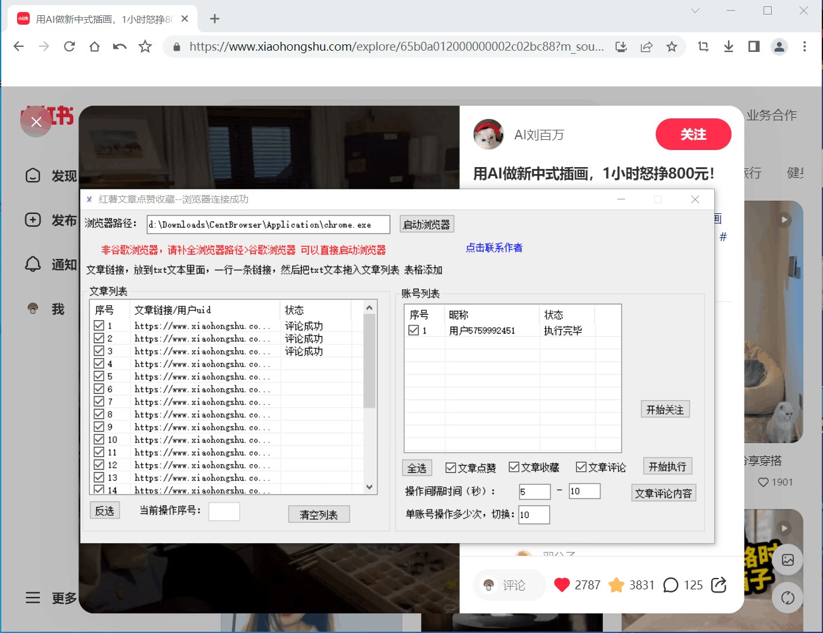Uncheck the 文章收藏 checkbox
823x633 pixels.
click(514, 467)
